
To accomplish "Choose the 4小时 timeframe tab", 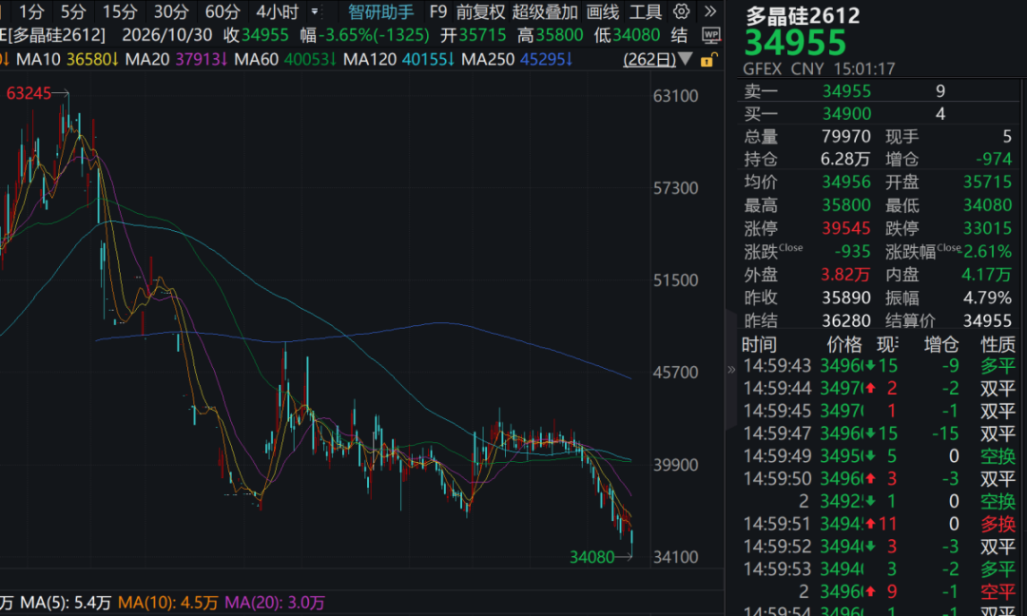I will coord(278,11).
